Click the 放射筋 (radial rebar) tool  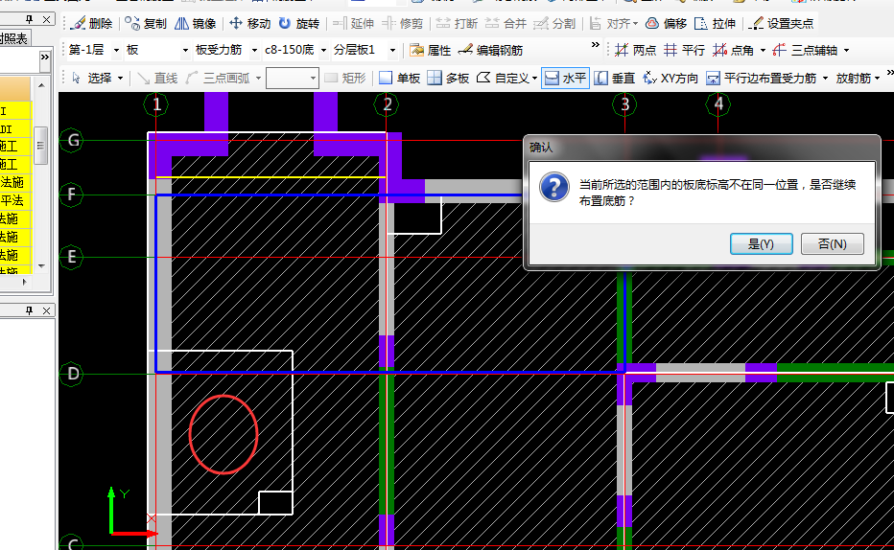click(x=853, y=78)
